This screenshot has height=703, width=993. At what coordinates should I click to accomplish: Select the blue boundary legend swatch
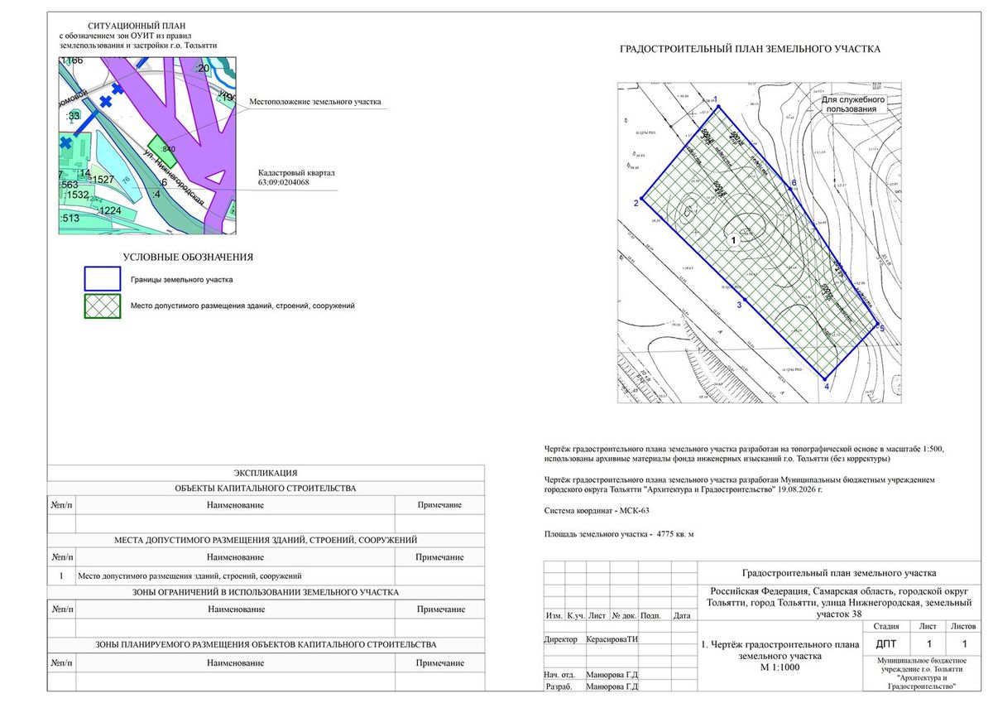coord(103,280)
